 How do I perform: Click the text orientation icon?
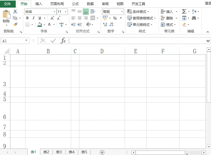pos(88,24)
